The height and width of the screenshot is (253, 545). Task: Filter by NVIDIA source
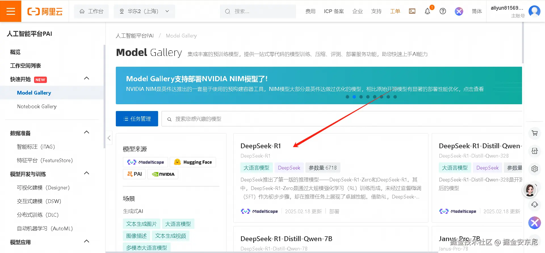(x=163, y=174)
